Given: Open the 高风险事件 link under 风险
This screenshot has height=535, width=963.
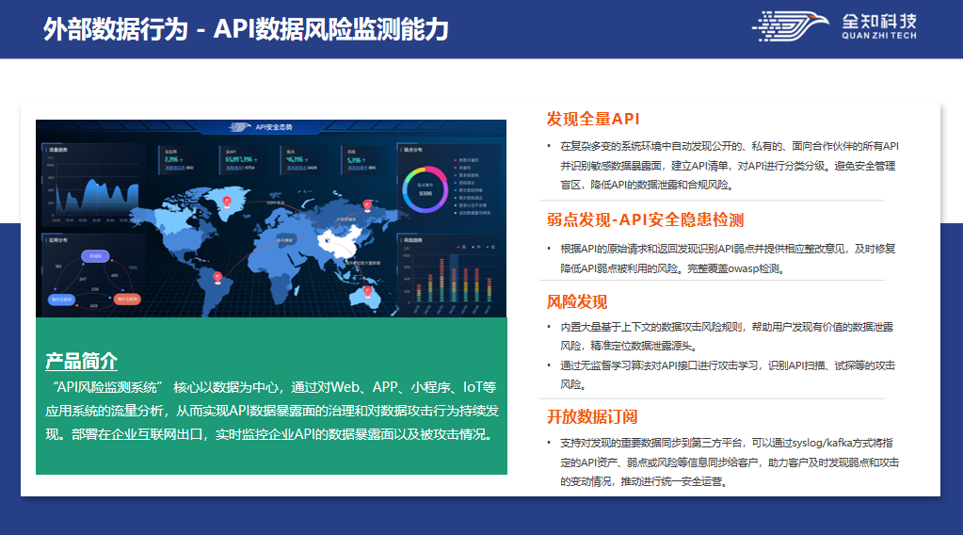Looking at the screenshot, I should (358, 168).
